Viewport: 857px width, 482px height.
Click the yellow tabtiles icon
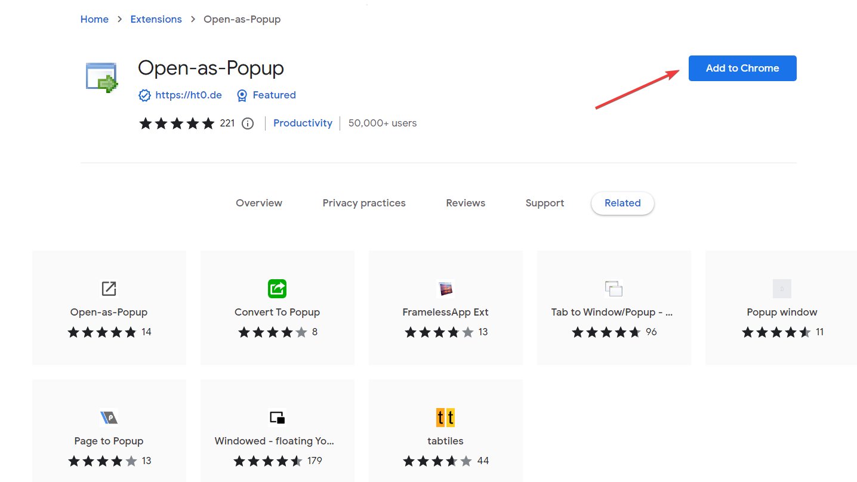(445, 417)
